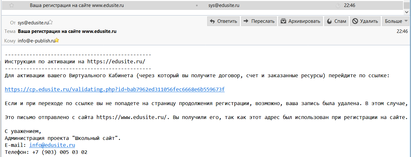The height and width of the screenshot is (157, 411).
Task: Mark as spam with Спам button
Action: click(x=336, y=21)
